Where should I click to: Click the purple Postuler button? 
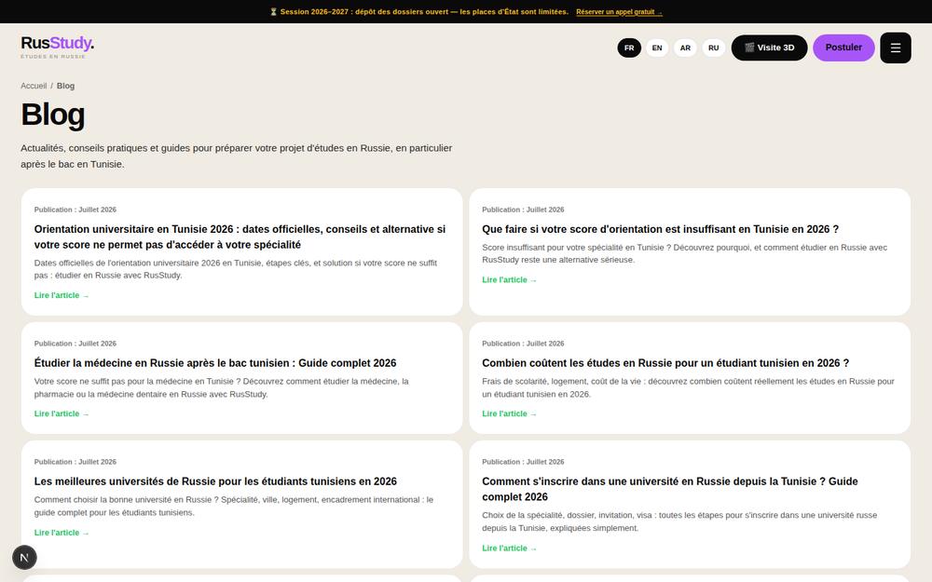click(843, 47)
